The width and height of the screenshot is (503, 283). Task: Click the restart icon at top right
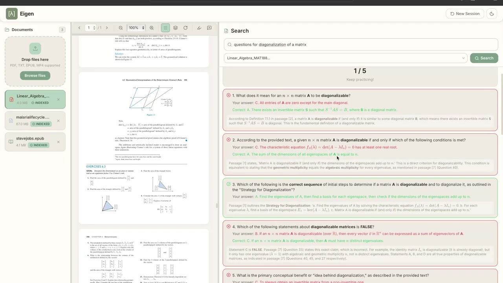(492, 14)
